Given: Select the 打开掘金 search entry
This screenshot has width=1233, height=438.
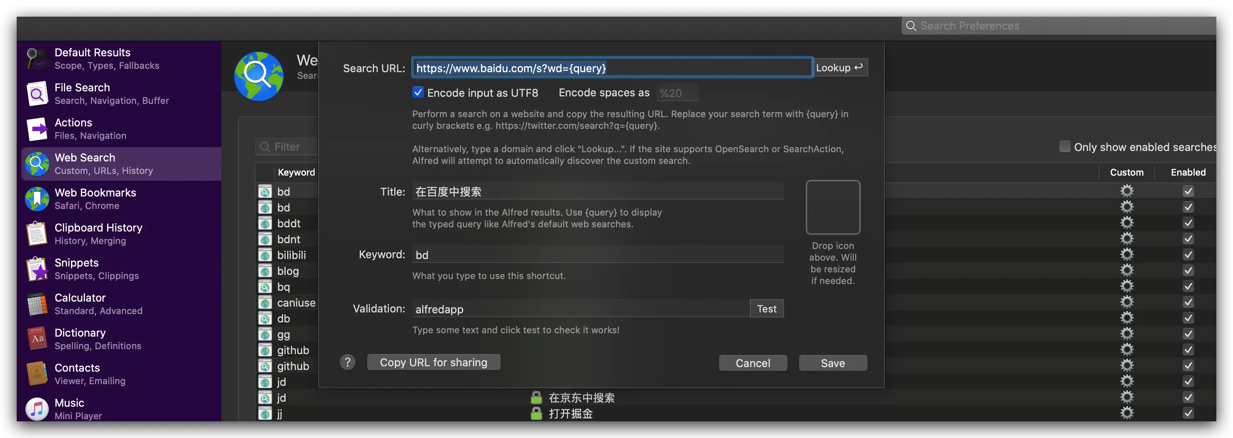Looking at the screenshot, I should click(x=571, y=413).
